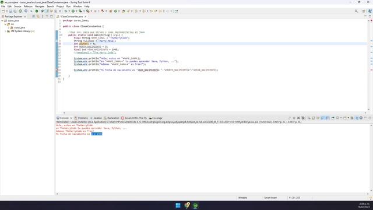Screen dimensions: 373x210
Task: Toggle Link with Editor in Package Explorer
Action: (x=38, y=16)
